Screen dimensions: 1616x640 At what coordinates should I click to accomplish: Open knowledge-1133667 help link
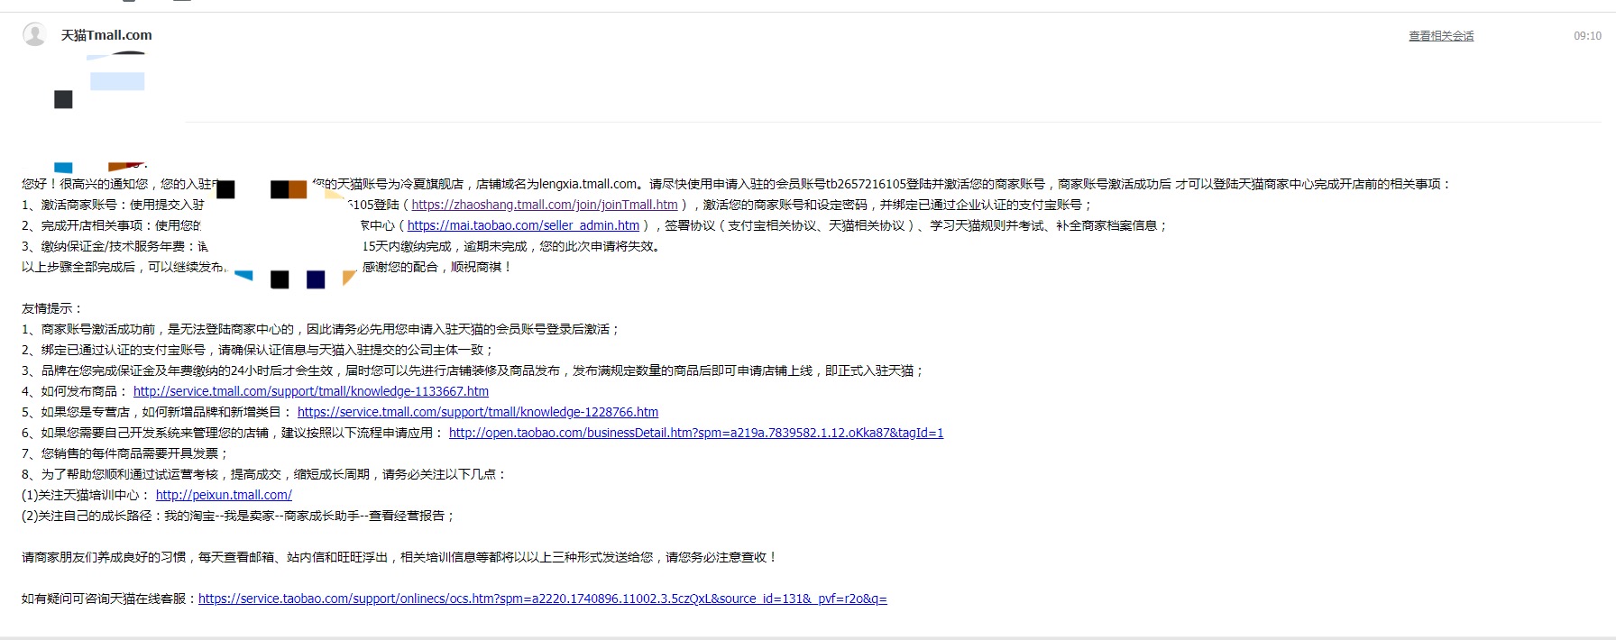[x=311, y=391]
